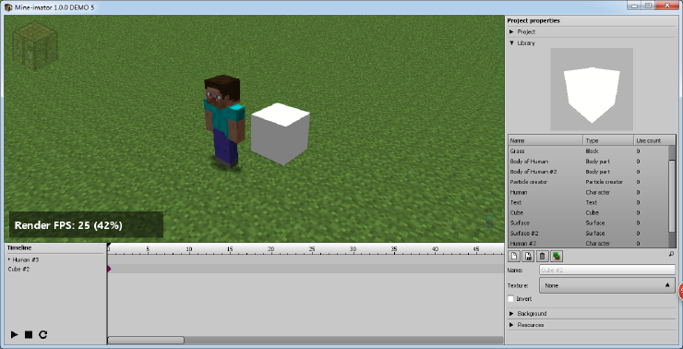The width and height of the screenshot is (683, 349).
Task: Stop the timeline playback
Action: point(29,334)
